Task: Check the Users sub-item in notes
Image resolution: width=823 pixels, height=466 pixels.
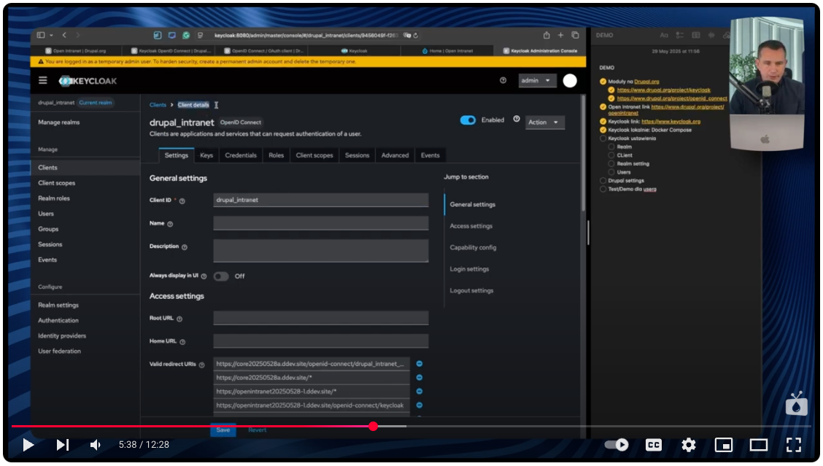Action: click(611, 172)
